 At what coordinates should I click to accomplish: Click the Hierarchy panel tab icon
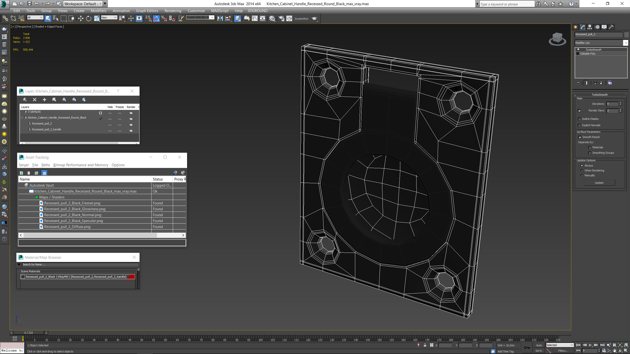[590, 27]
